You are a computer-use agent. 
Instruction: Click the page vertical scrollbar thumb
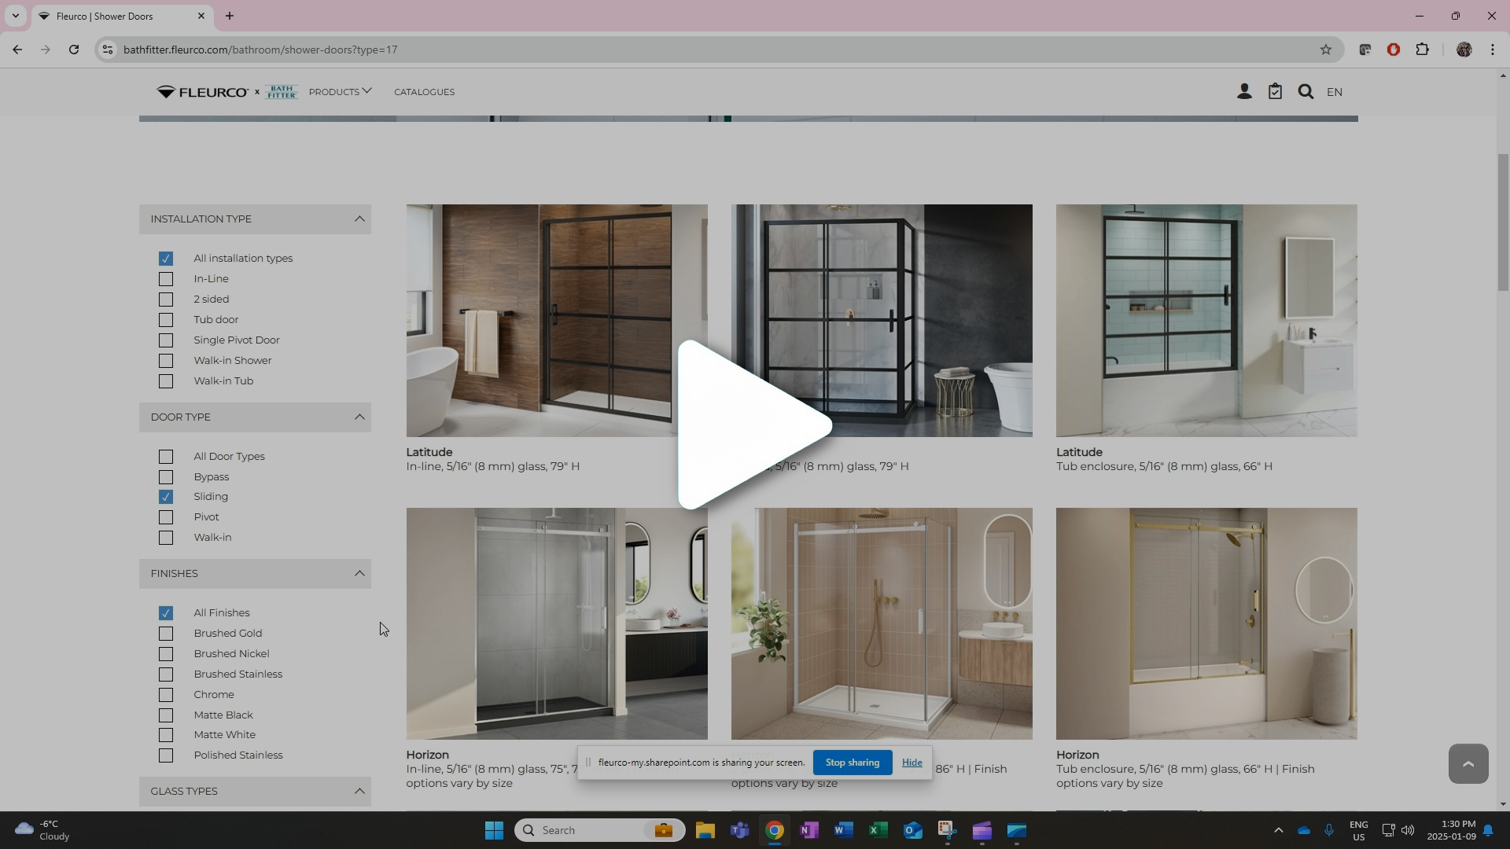click(1503, 222)
